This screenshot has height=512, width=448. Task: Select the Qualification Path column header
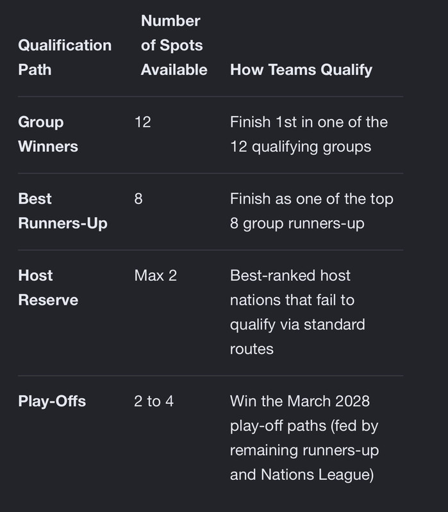[65, 58]
